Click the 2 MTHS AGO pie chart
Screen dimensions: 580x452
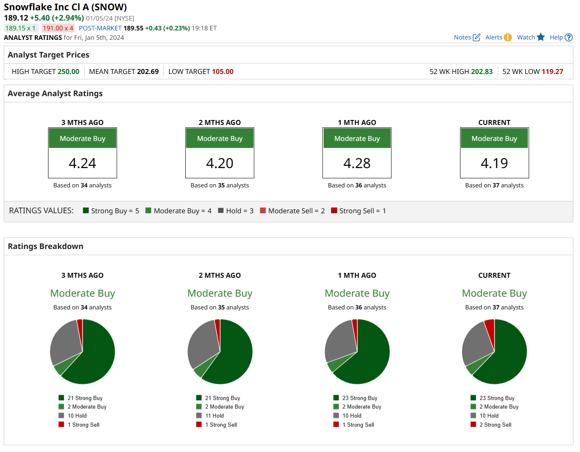[x=220, y=352]
